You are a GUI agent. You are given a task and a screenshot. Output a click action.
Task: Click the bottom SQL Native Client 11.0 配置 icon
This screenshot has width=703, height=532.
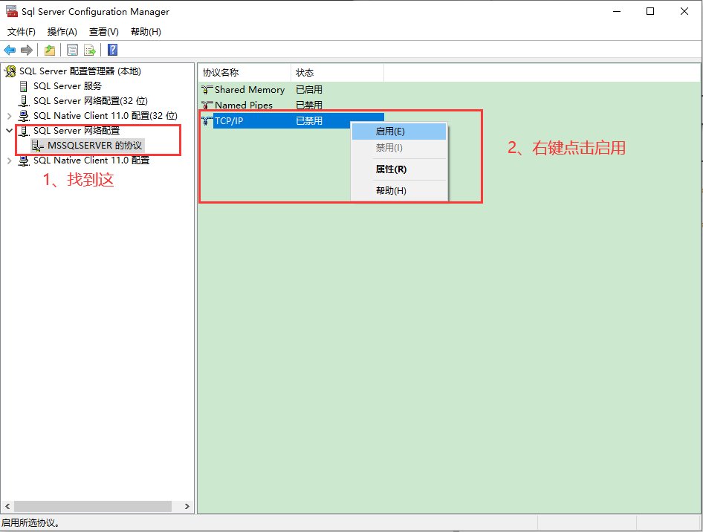23,160
